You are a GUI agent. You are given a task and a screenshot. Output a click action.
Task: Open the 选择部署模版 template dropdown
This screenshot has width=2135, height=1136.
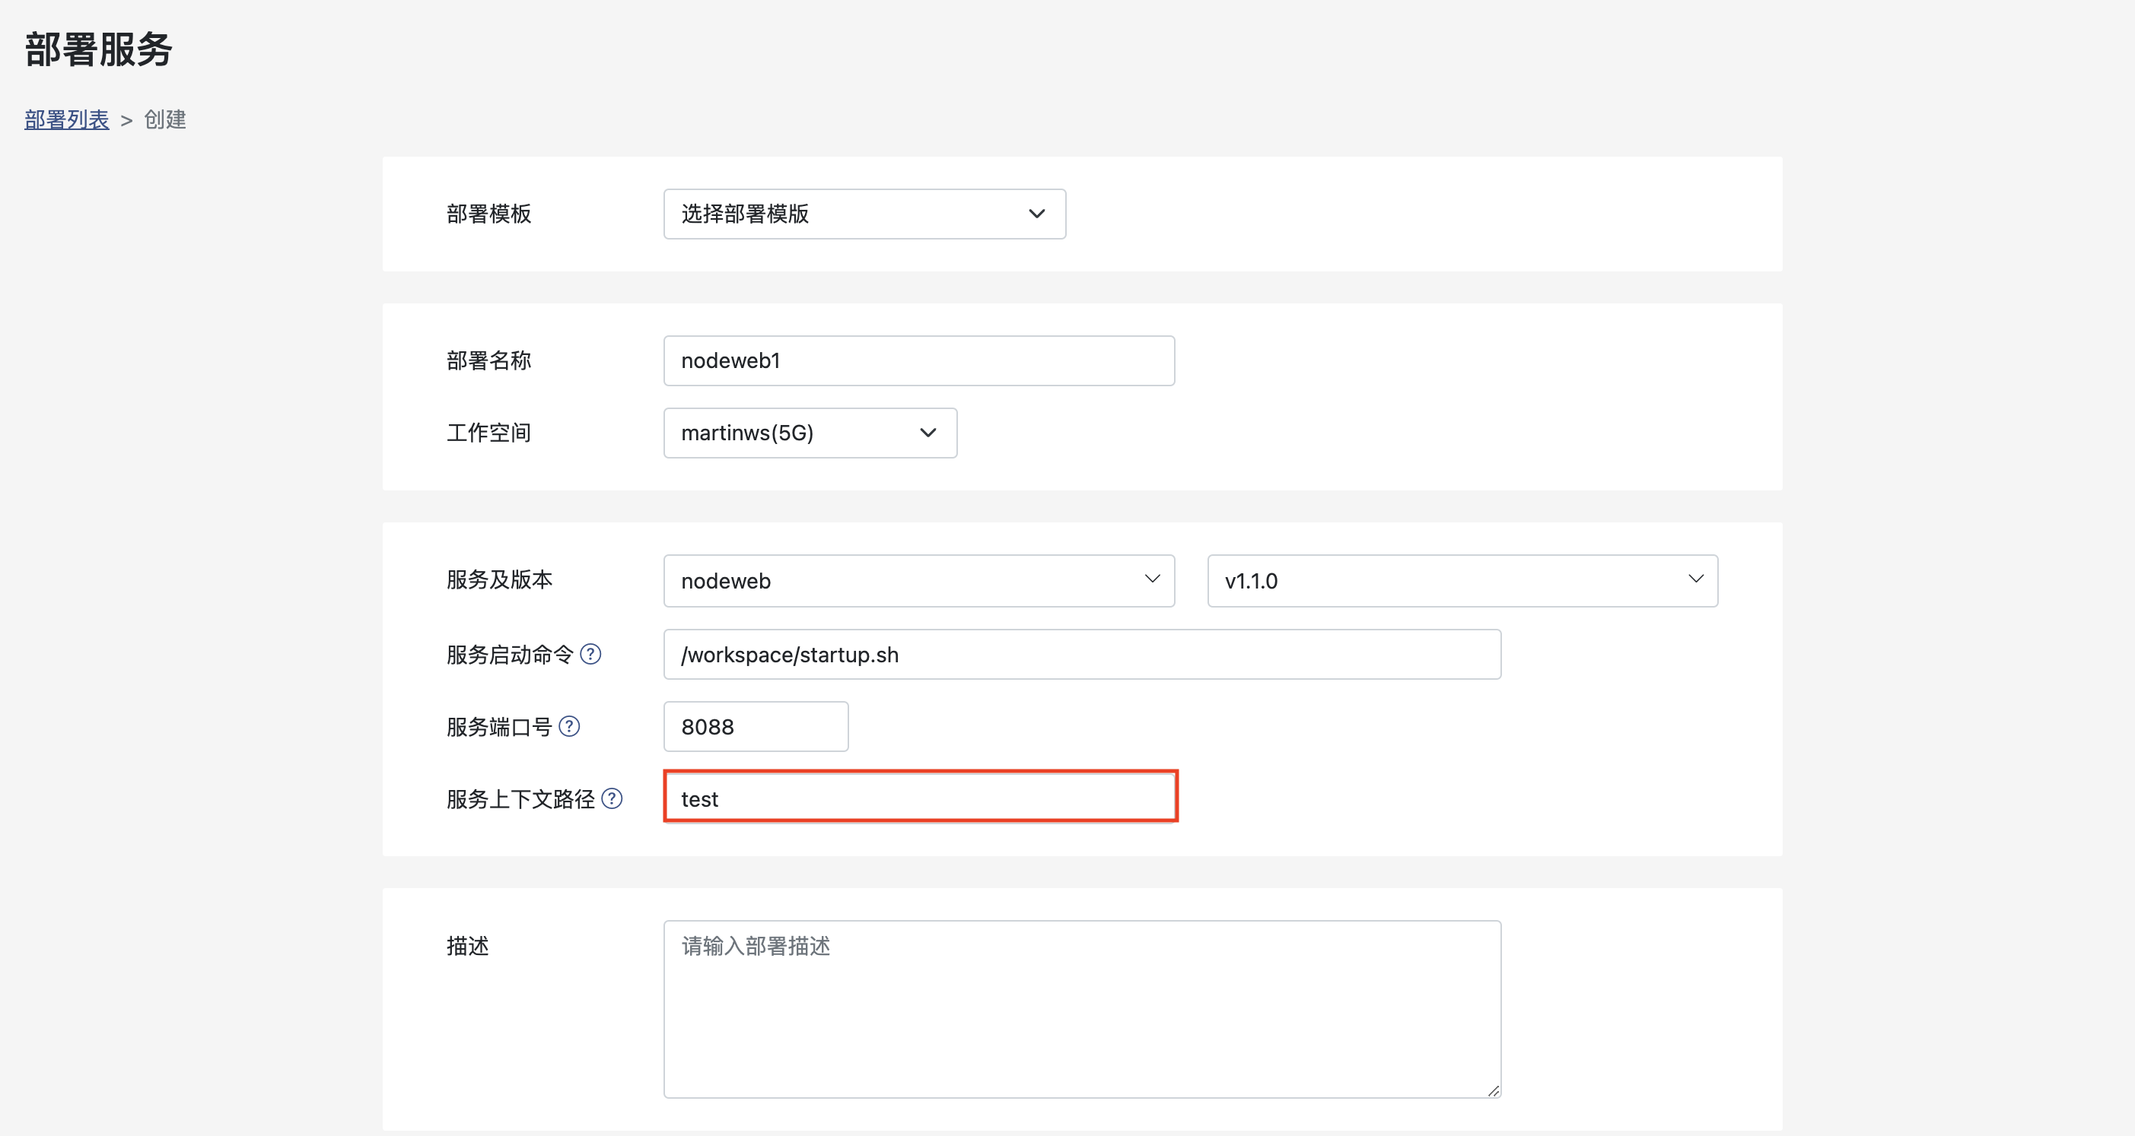click(x=864, y=214)
